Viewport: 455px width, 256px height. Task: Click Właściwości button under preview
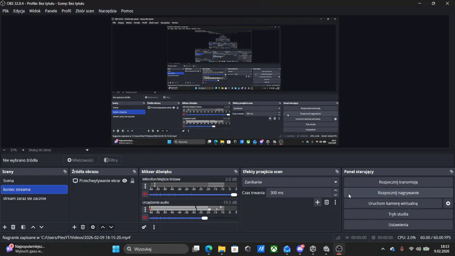pyautogui.click(x=80, y=160)
